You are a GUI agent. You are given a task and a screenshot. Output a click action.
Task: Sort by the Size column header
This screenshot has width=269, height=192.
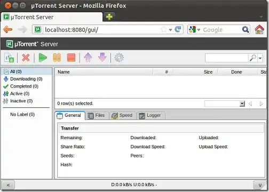[x=195, y=72]
